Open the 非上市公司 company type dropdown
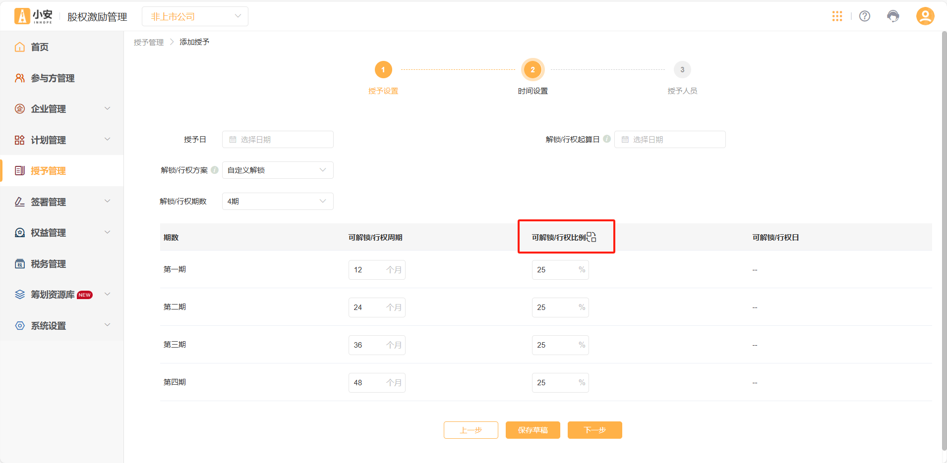 195,16
